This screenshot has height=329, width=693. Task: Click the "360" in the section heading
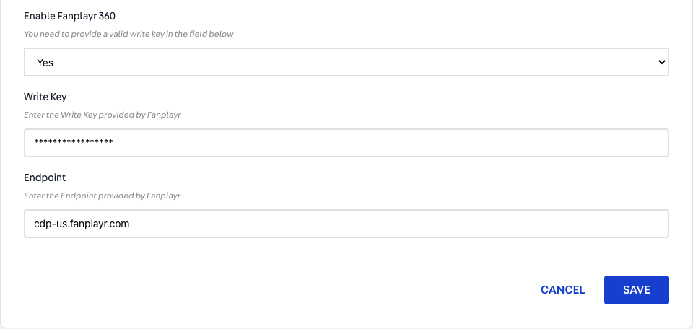pyautogui.click(x=107, y=17)
